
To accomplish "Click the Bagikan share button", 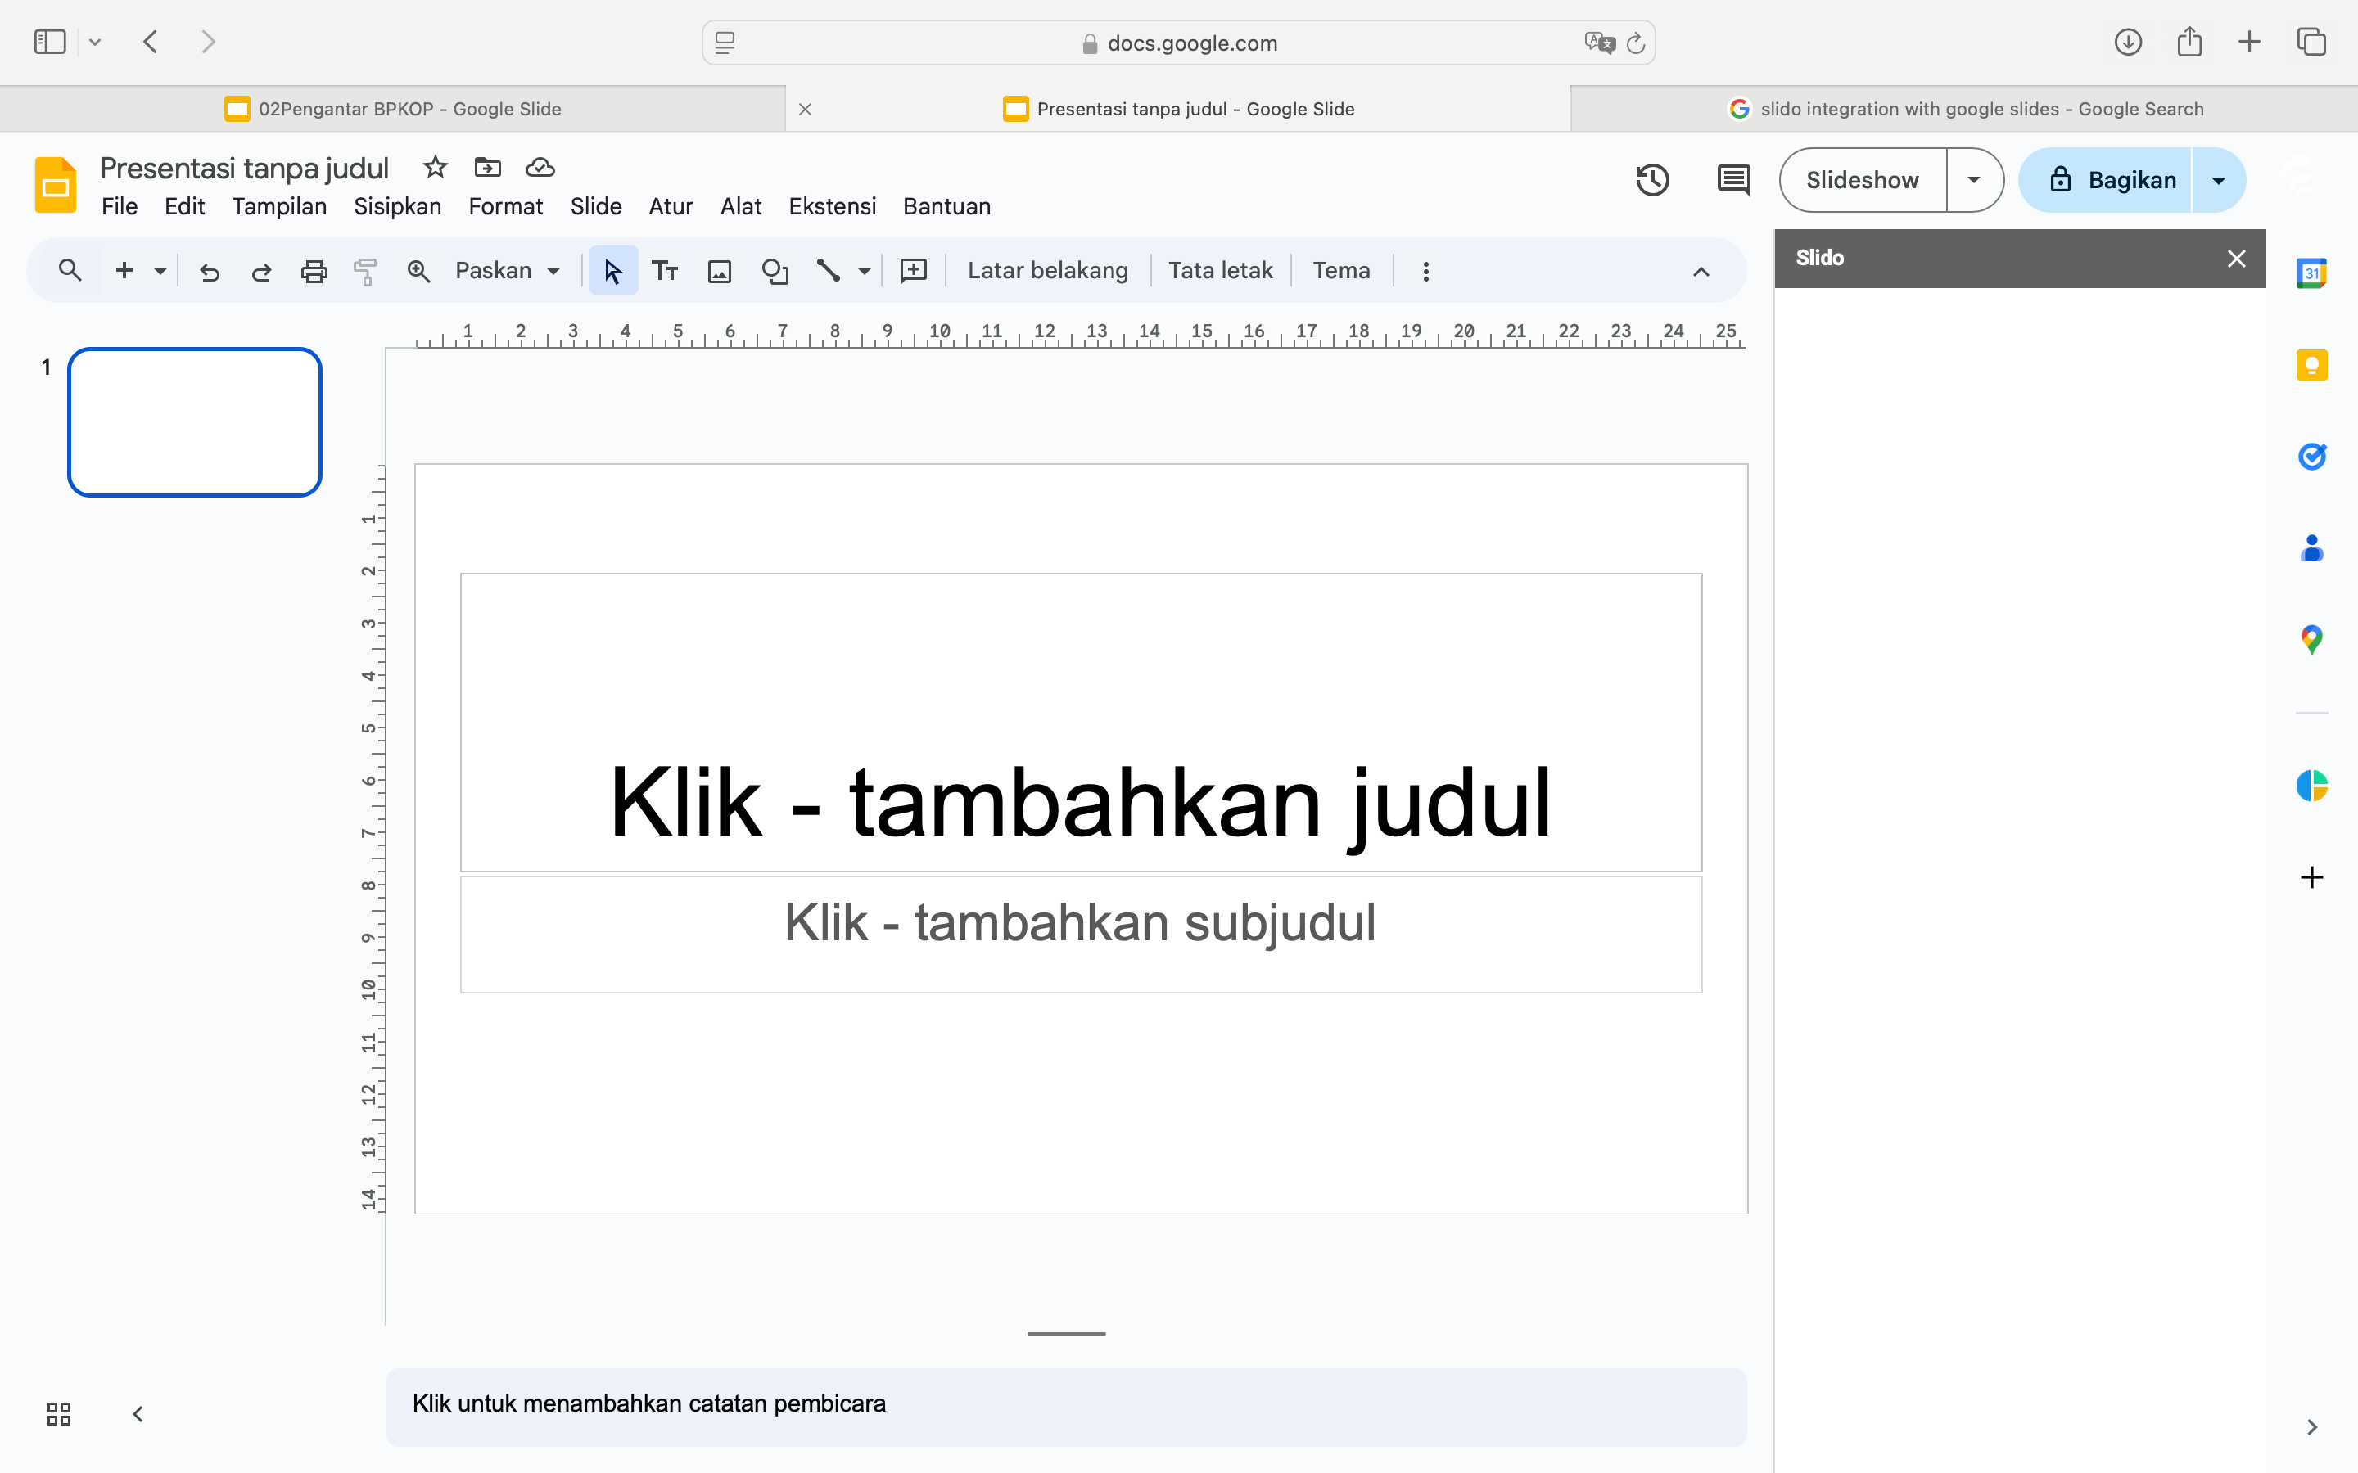I will click(2107, 180).
